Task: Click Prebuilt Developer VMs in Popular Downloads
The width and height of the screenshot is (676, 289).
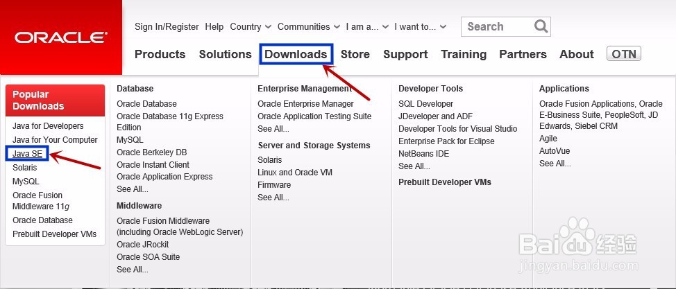Action: (x=54, y=234)
